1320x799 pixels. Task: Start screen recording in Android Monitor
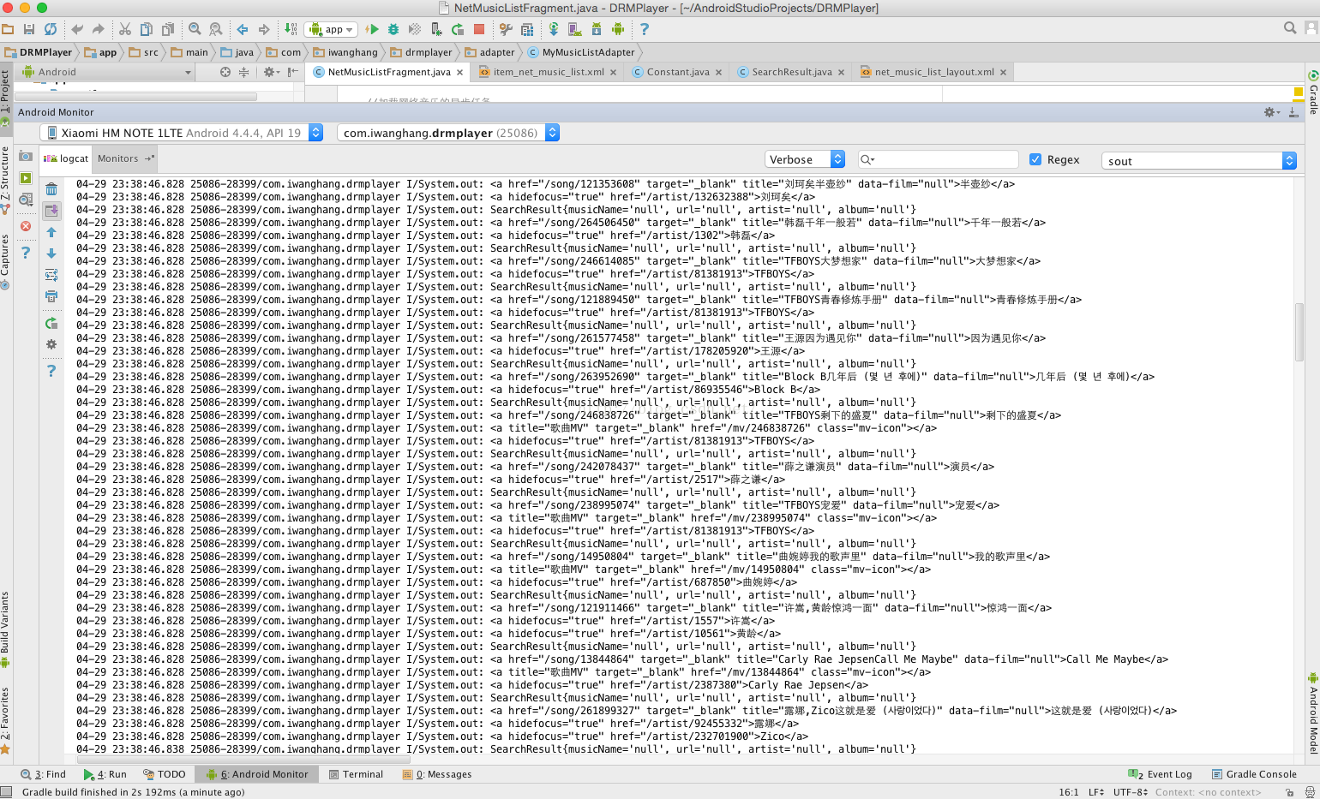click(x=26, y=178)
